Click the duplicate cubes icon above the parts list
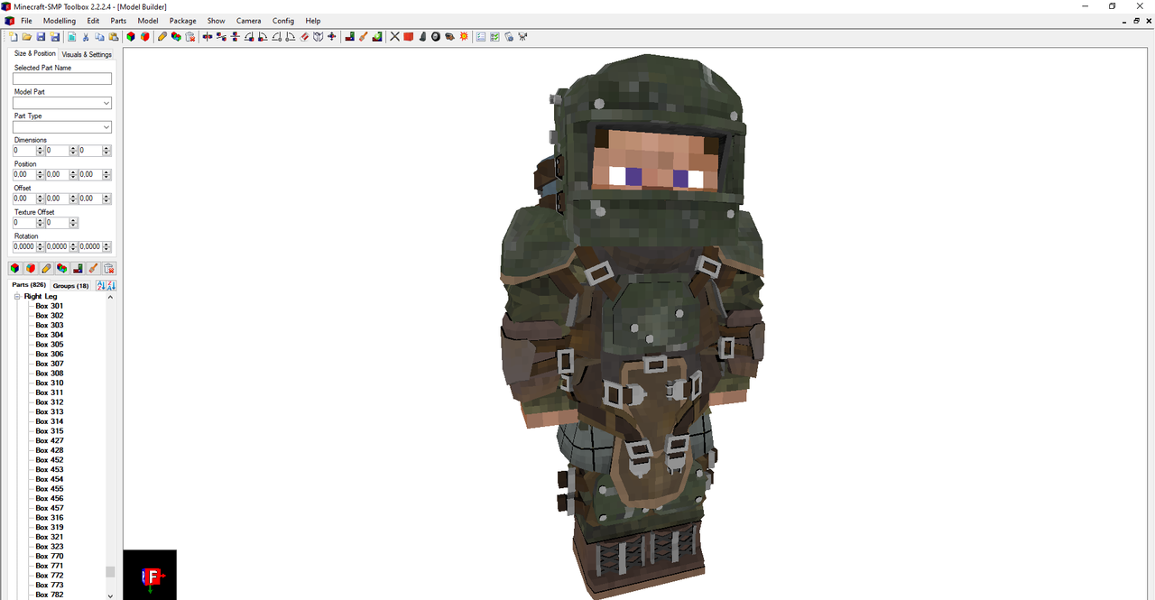Screen dimensions: 1155x600 [x=61, y=268]
